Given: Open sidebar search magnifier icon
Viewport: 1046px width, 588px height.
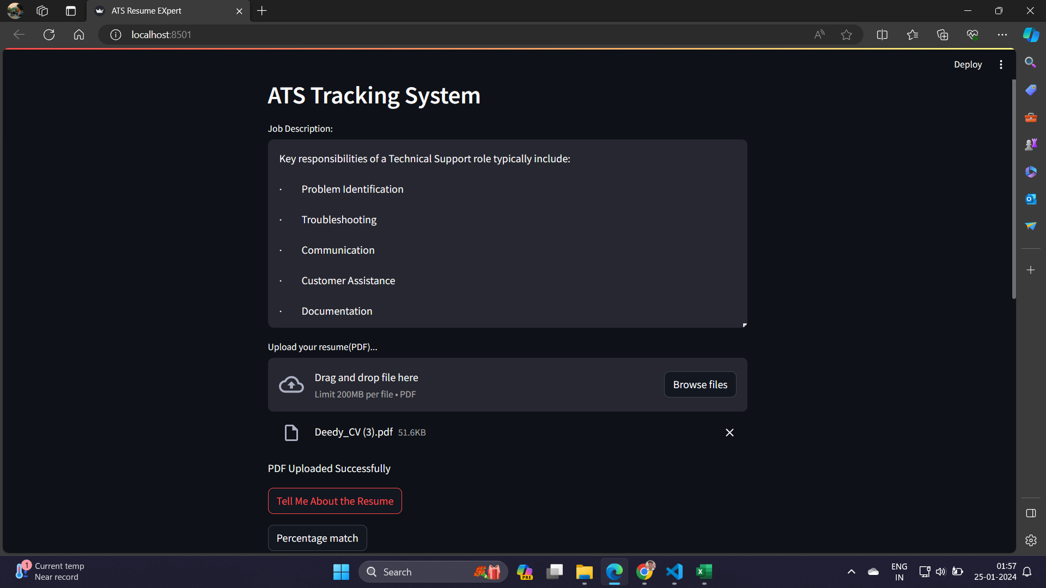Looking at the screenshot, I should pyautogui.click(x=1030, y=63).
